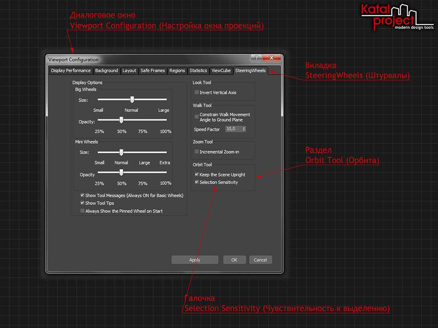438x328 pixels.
Task: Click the Speed Factor spinner arrows
Action: click(x=244, y=129)
